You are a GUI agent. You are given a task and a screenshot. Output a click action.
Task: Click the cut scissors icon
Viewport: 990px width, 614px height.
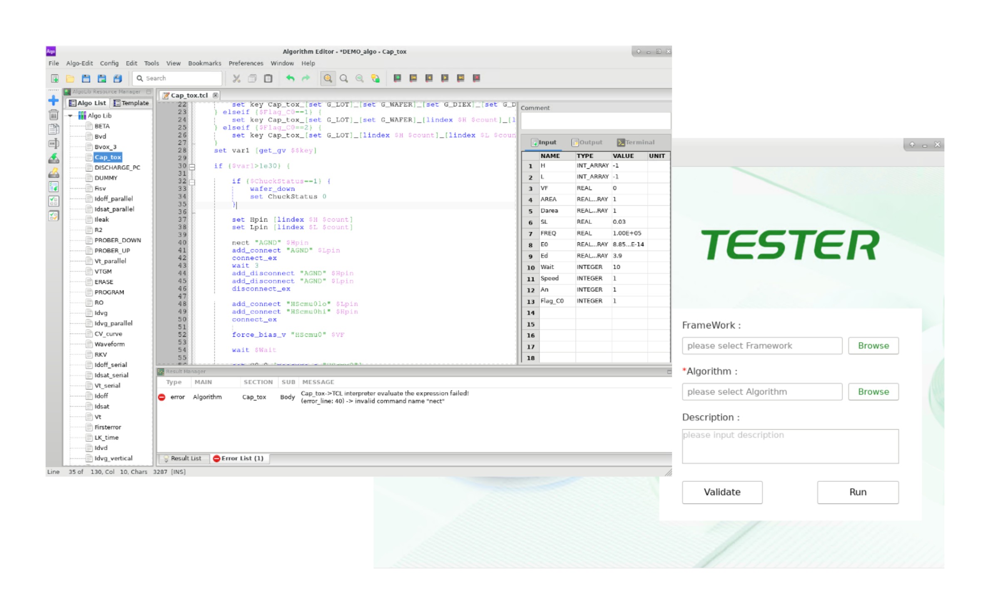pyautogui.click(x=236, y=78)
